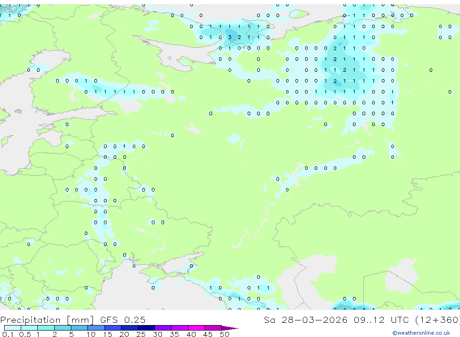Click the '(12+360)' forecast offset text

click(x=438, y=320)
